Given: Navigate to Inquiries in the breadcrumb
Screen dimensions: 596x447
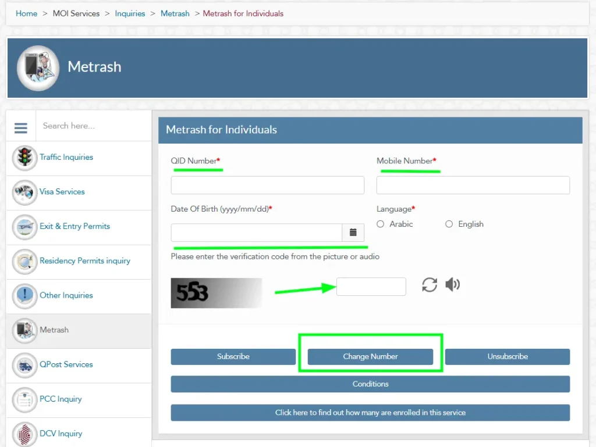Looking at the screenshot, I should [130, 13].
